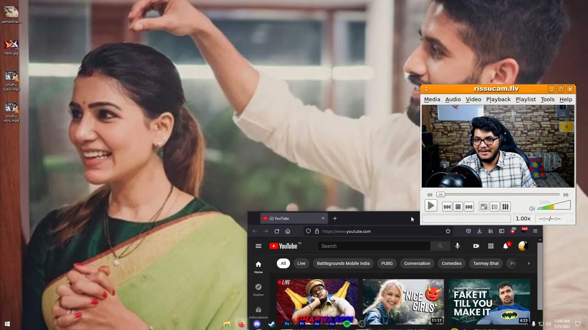
Task: Open tracking protection shield in address bar
Action: coord(308,231)
